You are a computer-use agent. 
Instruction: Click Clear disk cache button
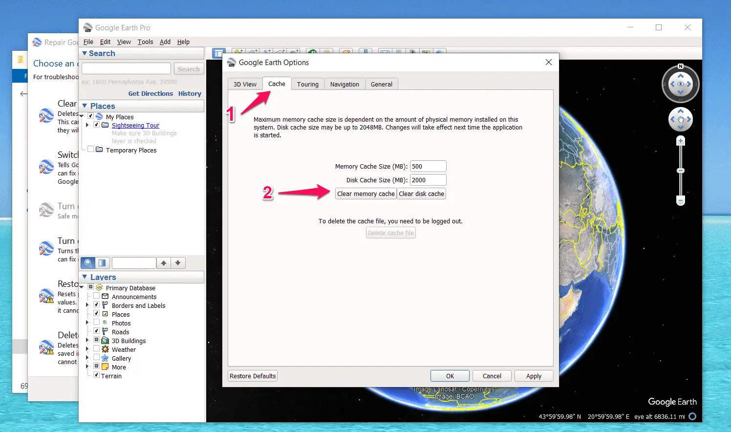pyautogui.click(x=422, y=194)
